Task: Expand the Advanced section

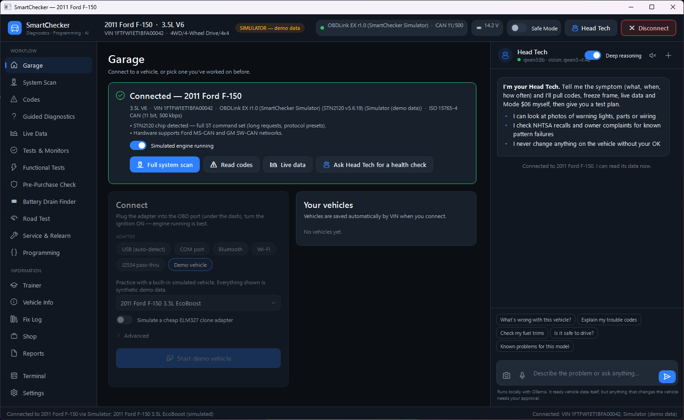Action: coord(133,336)
